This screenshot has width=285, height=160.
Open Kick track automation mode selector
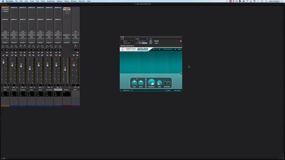(x=5, y=39)
